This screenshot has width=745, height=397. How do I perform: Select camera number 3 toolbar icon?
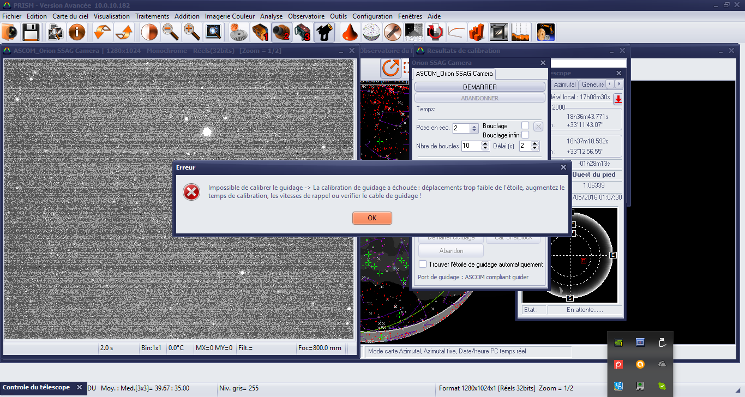tap(302, 32)
